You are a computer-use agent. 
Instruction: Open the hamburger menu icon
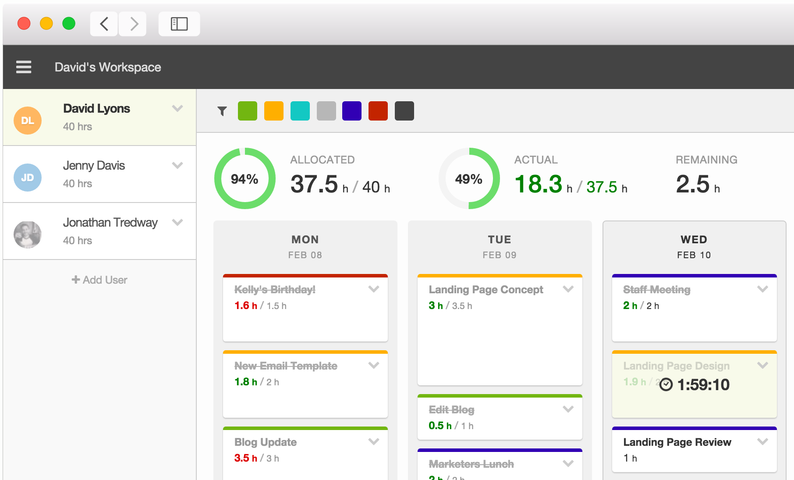point(24,67)
